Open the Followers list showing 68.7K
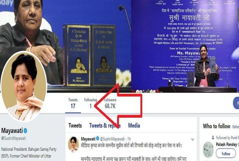This screenshot has height=161, width=239. 110,103
